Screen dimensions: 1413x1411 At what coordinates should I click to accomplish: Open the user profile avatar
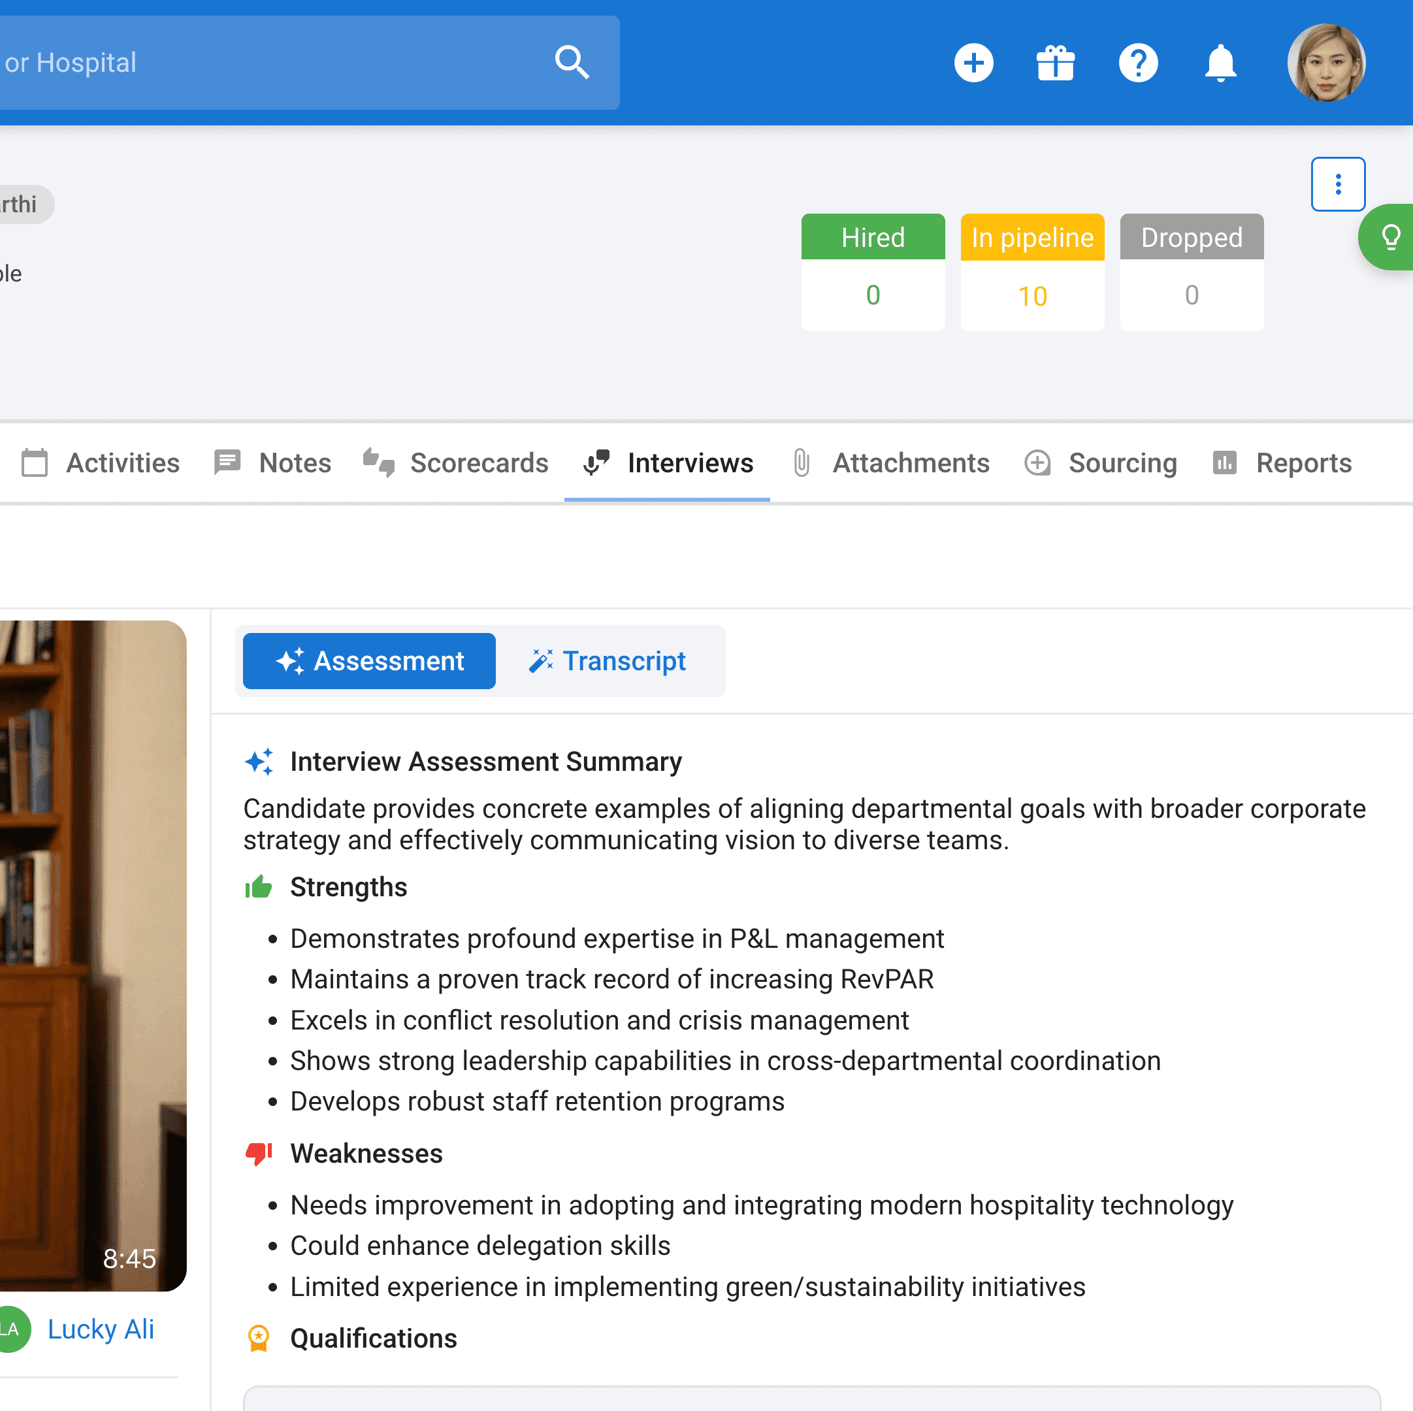click(x=1326, y=63)
